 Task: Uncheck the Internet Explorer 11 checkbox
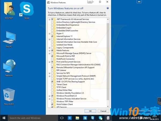52,36
